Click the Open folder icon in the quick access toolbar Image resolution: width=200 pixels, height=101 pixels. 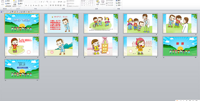15,12
